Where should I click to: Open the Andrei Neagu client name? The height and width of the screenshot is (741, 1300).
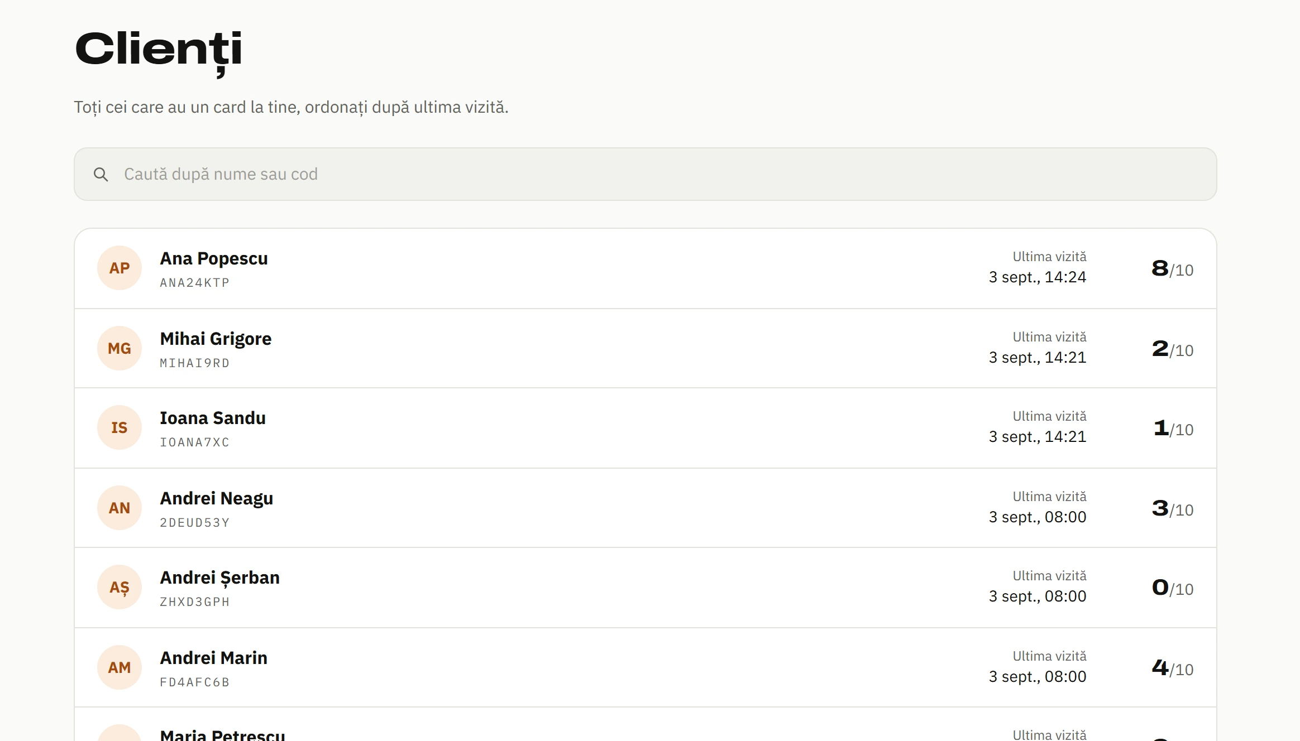[x=217, y=499]
